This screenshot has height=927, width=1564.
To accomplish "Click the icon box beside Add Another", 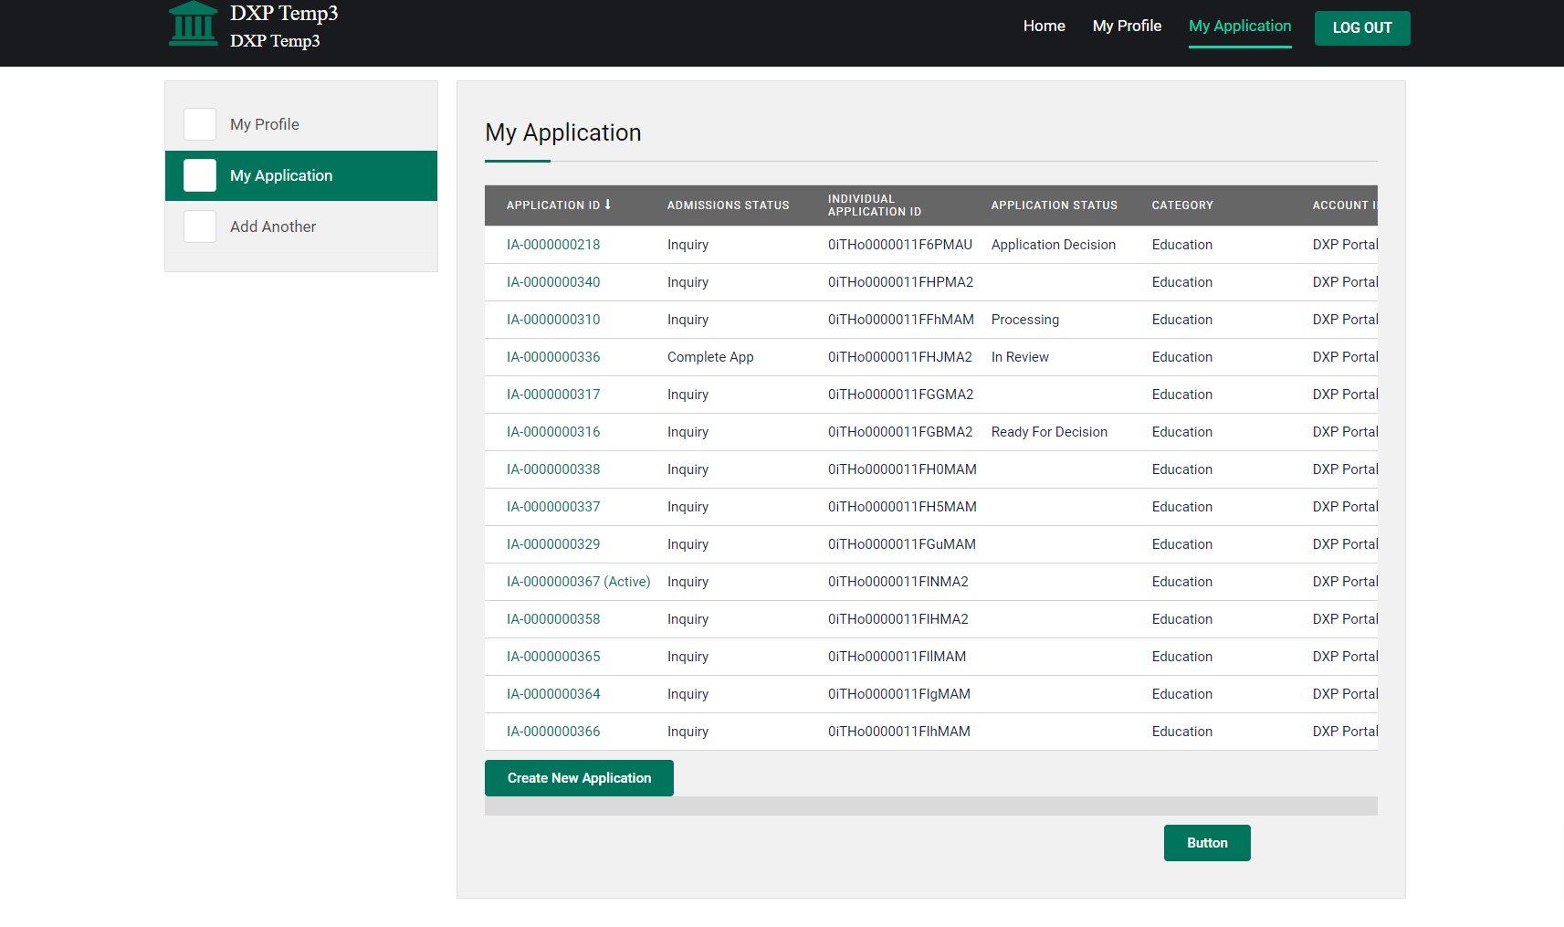I will point(200,226).
